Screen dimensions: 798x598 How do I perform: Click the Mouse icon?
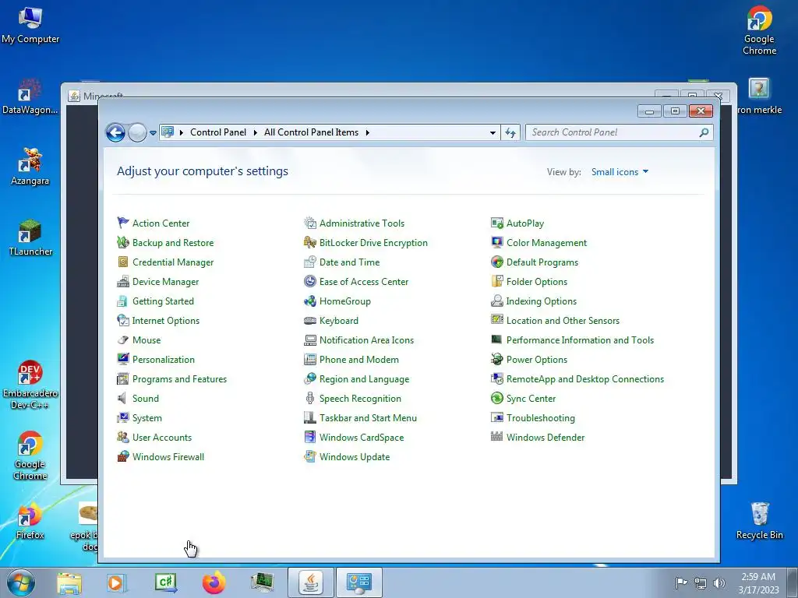123,339
